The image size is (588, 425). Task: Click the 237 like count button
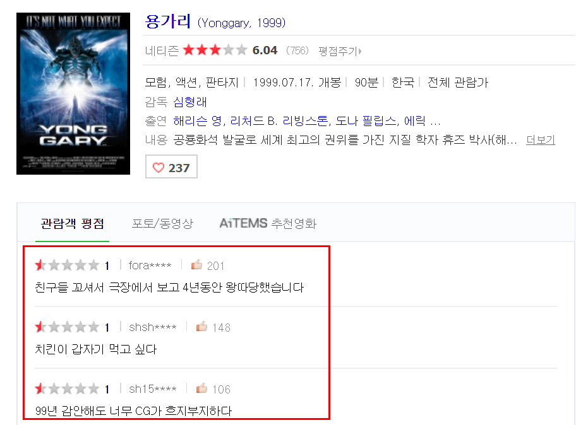pyautogui.click(x=171, y=166)
